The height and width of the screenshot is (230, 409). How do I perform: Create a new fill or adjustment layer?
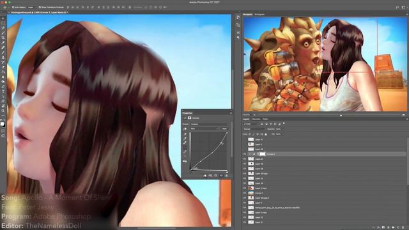pyautogui.click(x=388, y=227)
